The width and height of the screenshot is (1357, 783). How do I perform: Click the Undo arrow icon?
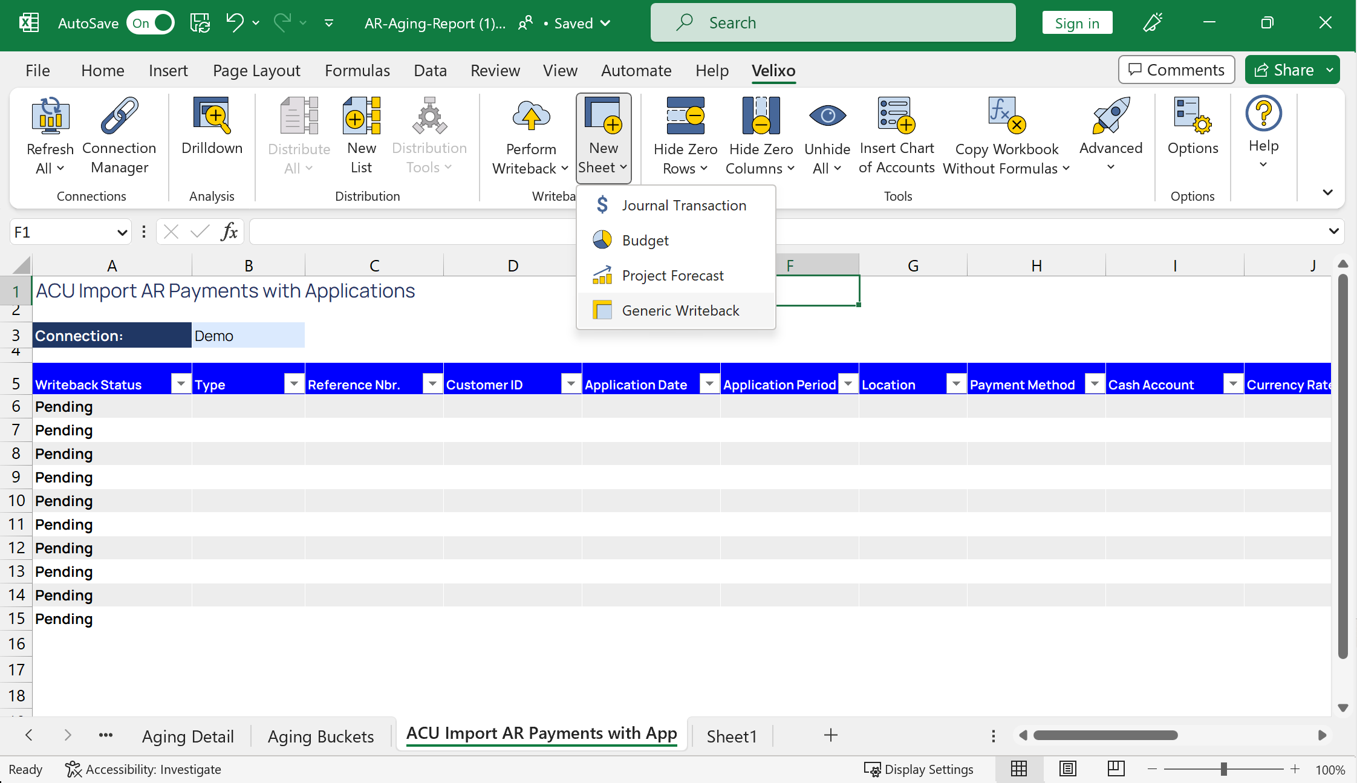click(235, 23)
